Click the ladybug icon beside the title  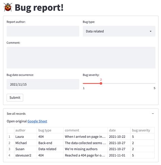[8, 7]
